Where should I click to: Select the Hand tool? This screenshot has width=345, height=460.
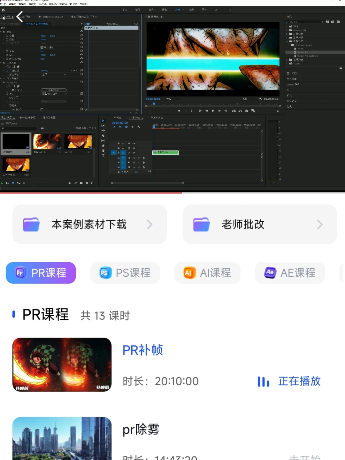click(103, 150)
